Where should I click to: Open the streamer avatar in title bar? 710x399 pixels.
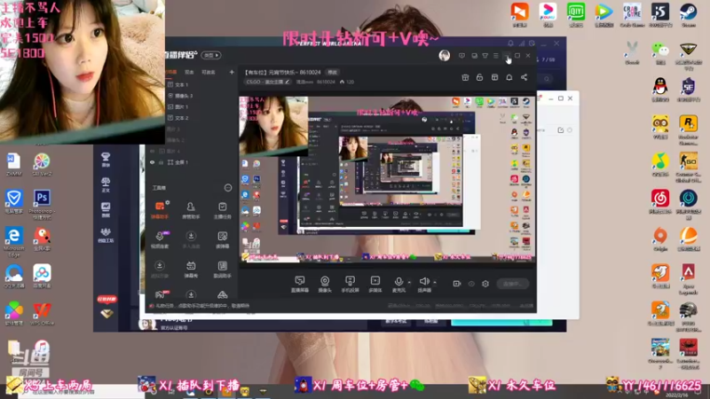(445, 55)
